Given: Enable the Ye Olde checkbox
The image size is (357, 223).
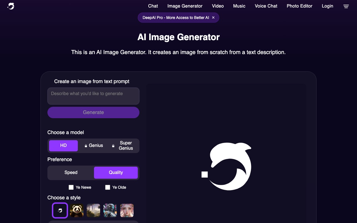Looking at the screenshot, I should 108,187.
